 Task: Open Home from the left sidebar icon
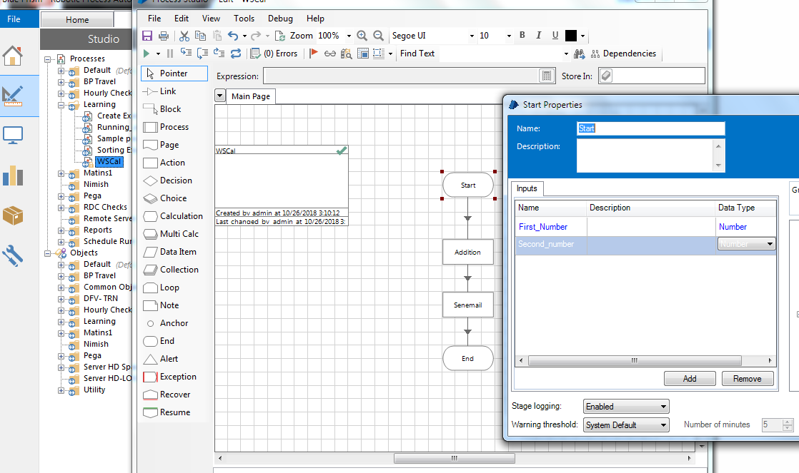pyautogui.click(x=13, y=56)
